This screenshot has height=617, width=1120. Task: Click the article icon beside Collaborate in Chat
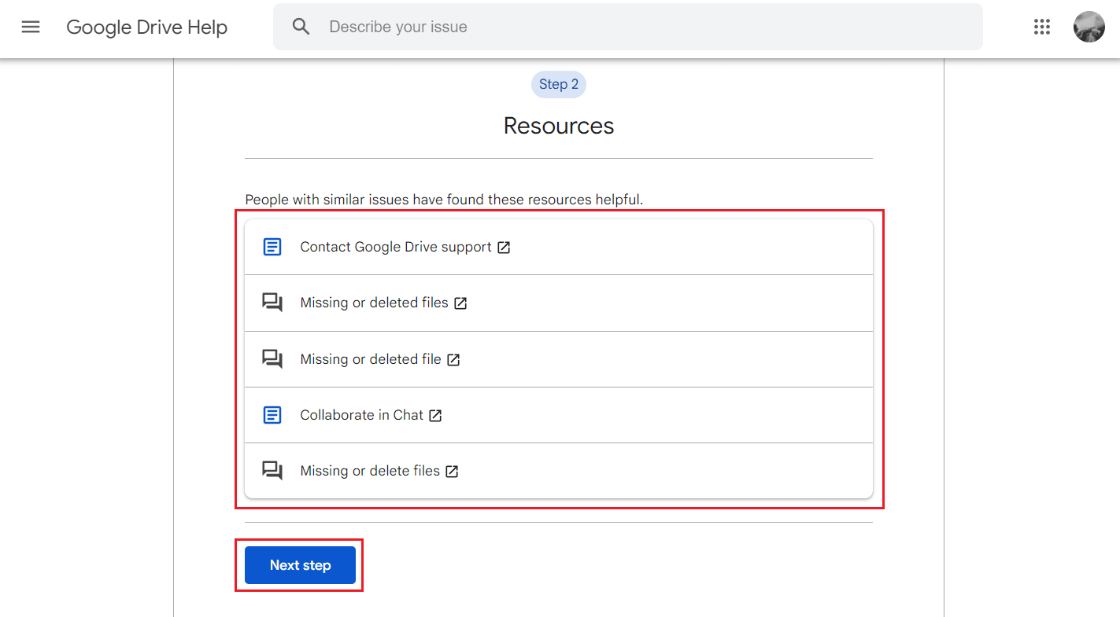(272, 415)
